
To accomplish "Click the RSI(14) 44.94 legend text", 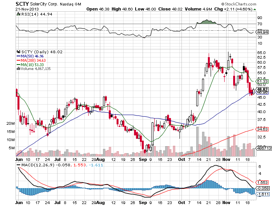I will tap(37, 14).
